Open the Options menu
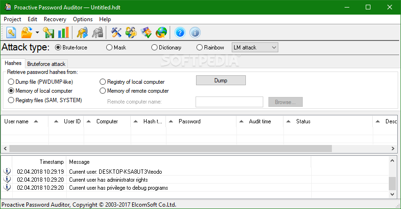 click(x=83, y=19)
